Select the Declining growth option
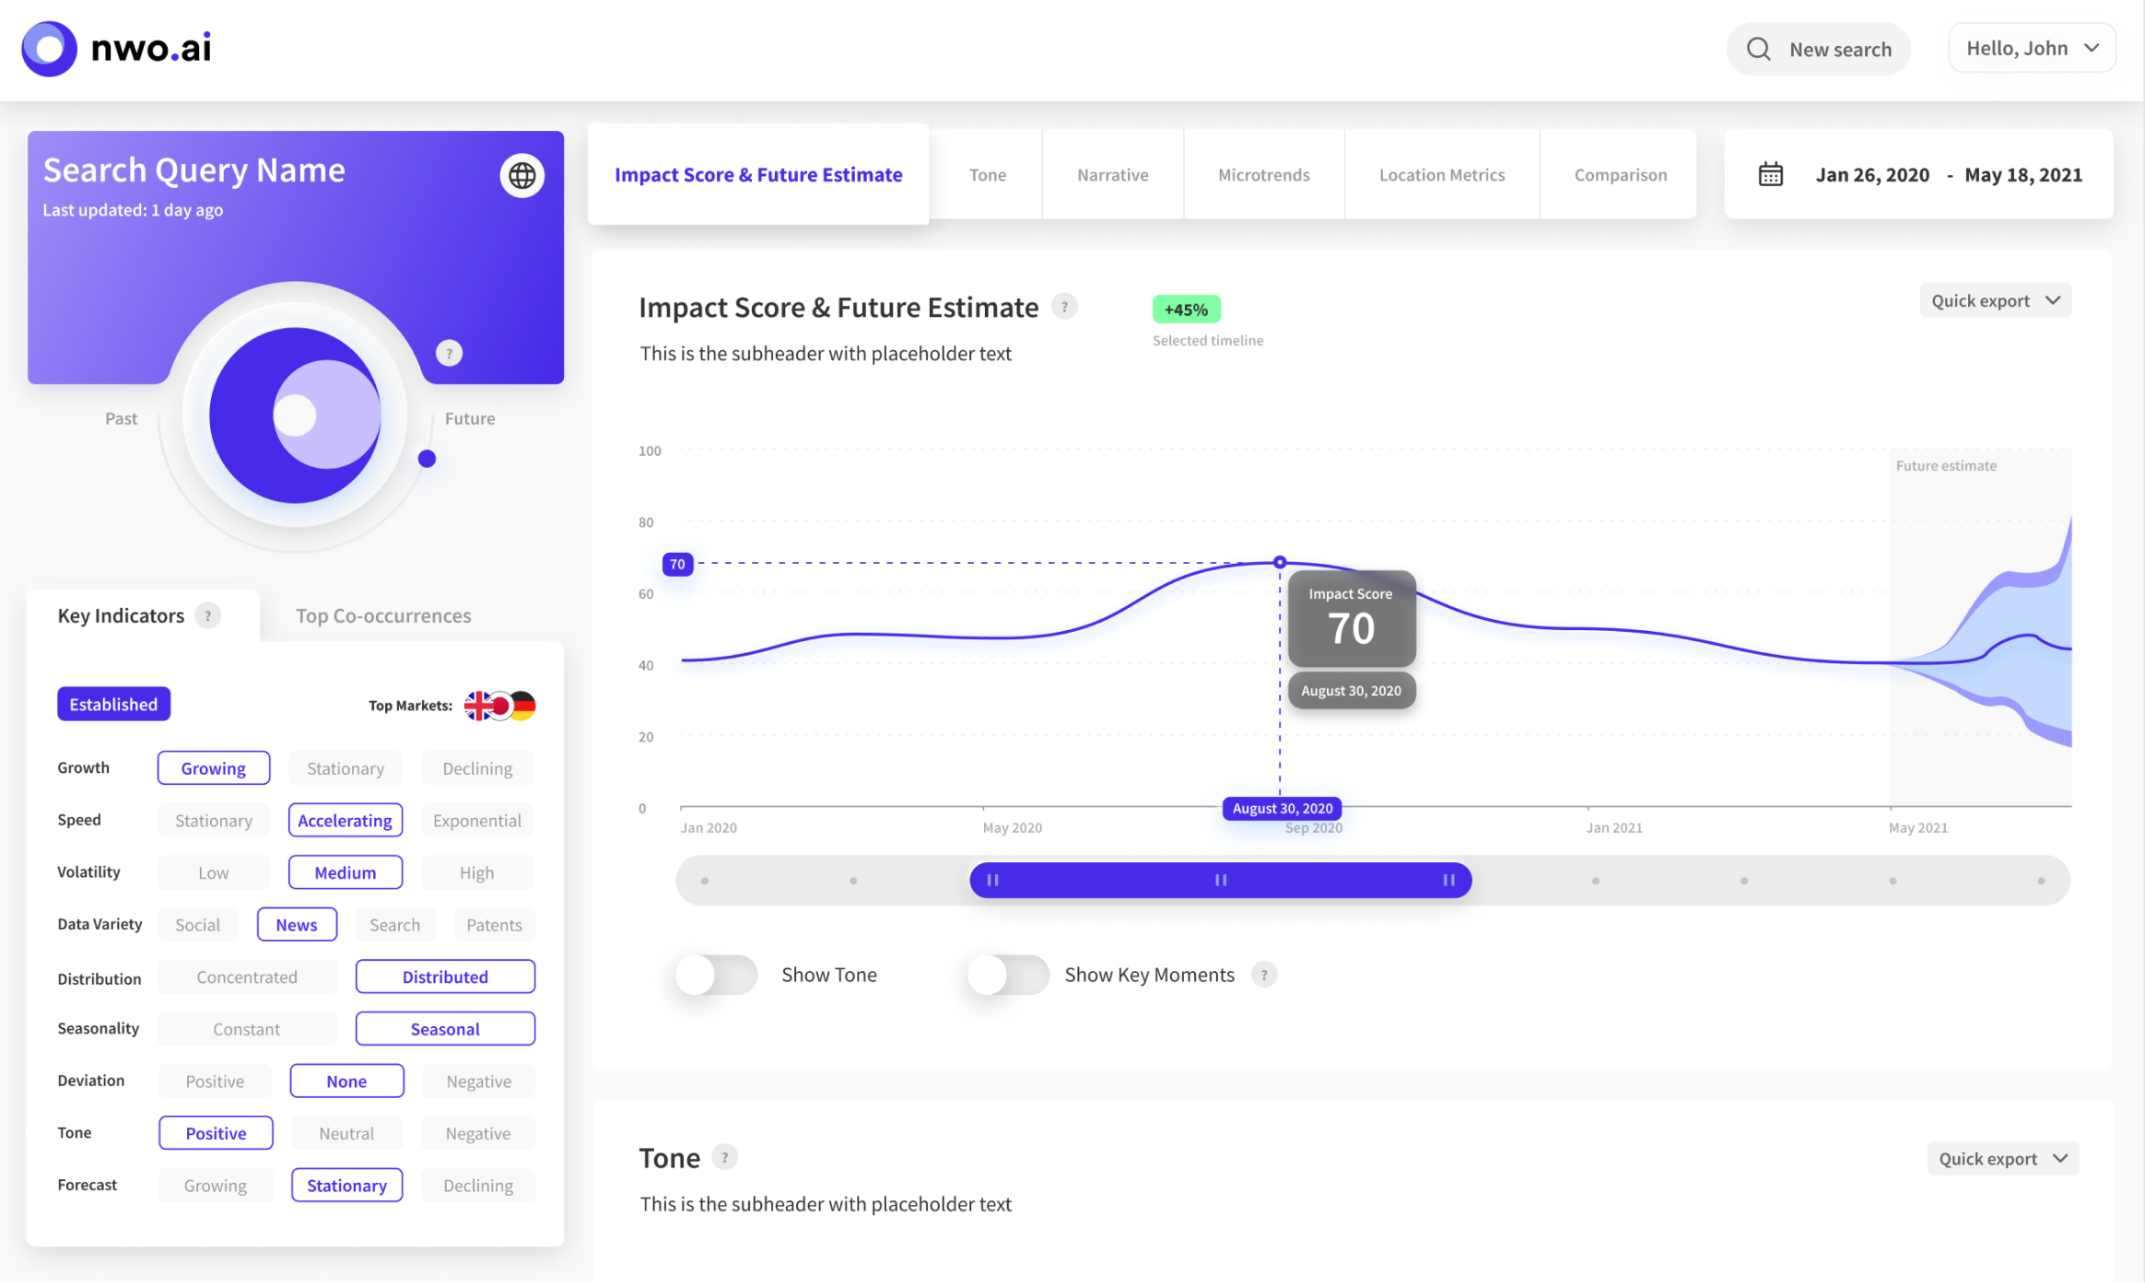 [477, 768]
